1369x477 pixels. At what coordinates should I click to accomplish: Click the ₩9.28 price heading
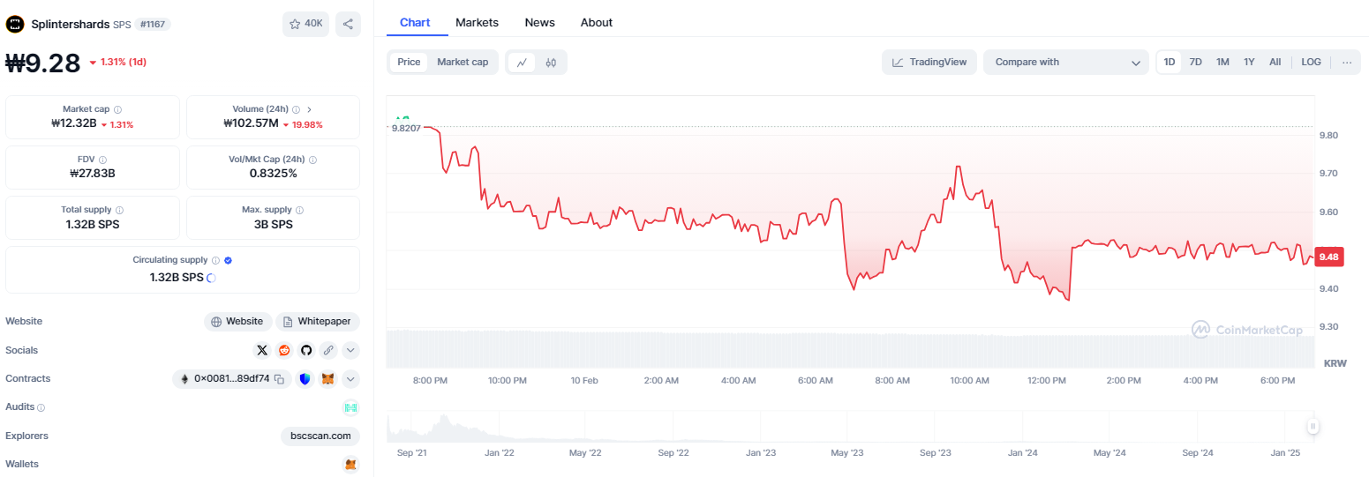pyautogui.click(x=43, y=63)
